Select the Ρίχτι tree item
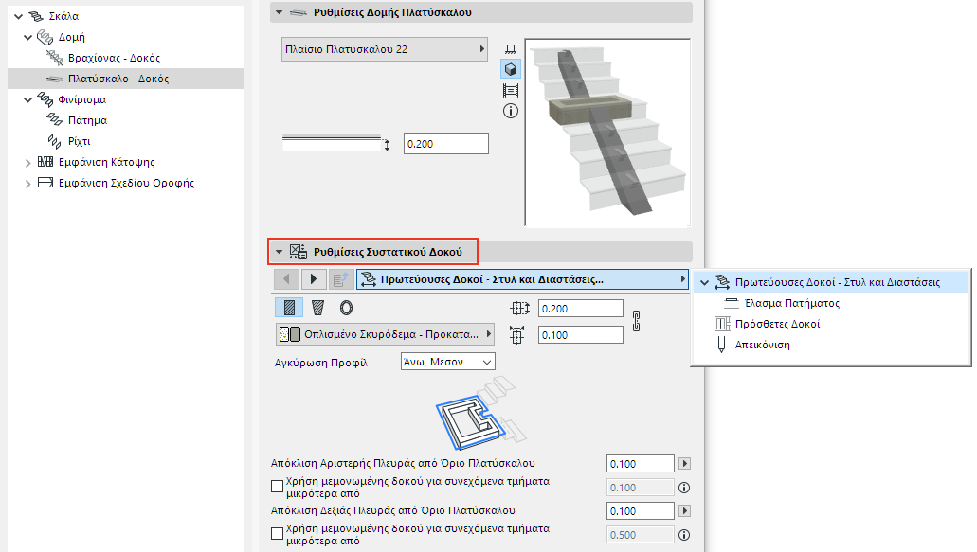The image size is (977, 552). click(80, 141)
